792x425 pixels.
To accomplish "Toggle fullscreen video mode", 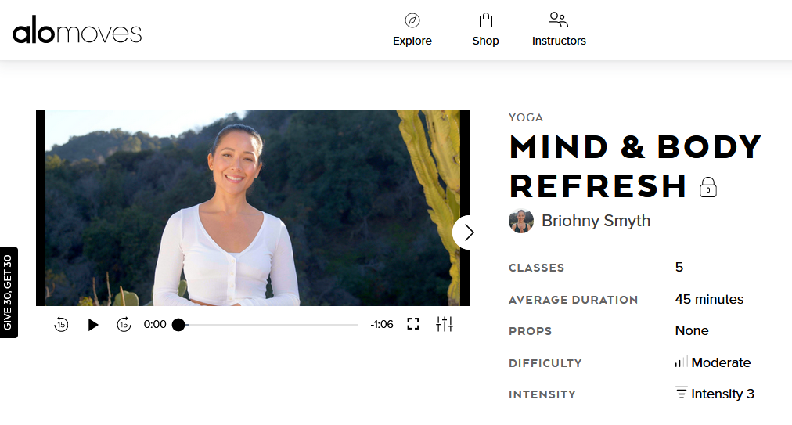I will [413, 324].
